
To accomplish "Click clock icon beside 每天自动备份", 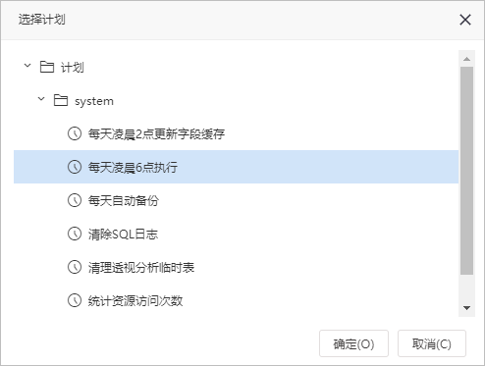I will click(75, 200).
